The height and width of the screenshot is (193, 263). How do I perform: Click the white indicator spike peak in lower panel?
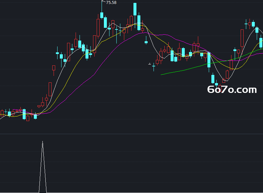point(43,142)
